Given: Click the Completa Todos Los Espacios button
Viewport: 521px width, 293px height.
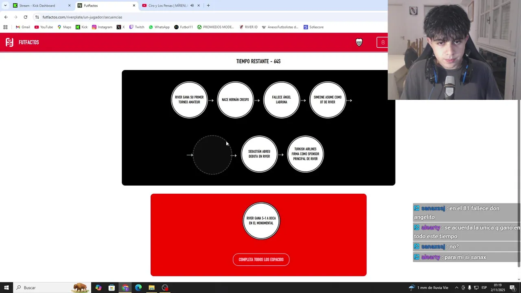Looking at the screenshot, I should tap(261, 260).
